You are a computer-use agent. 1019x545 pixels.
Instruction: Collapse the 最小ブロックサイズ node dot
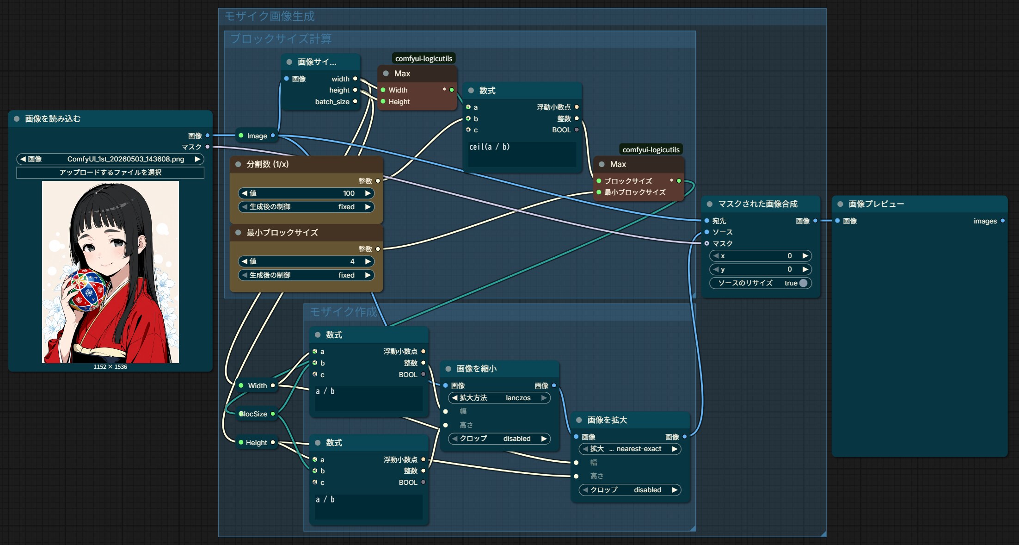pyautogui.click(x=238, y=233)
